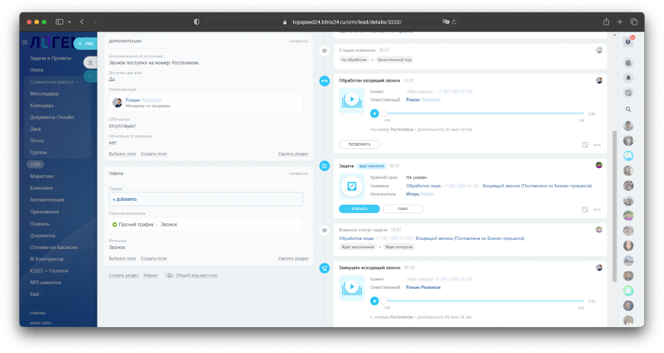Open the three-dots menu on the Задача card
Image resolution: width=664 pixels, height=353 pixels.
point(597,209)
